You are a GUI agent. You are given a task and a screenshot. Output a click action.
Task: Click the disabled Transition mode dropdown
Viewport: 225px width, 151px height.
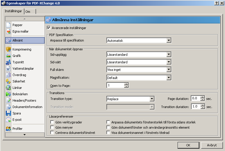click(x=131, y=107)
